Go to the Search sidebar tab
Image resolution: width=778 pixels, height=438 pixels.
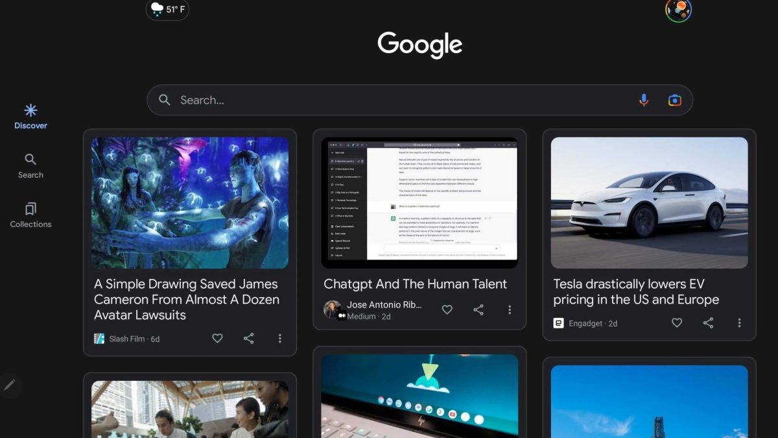(x=30, y=166)
